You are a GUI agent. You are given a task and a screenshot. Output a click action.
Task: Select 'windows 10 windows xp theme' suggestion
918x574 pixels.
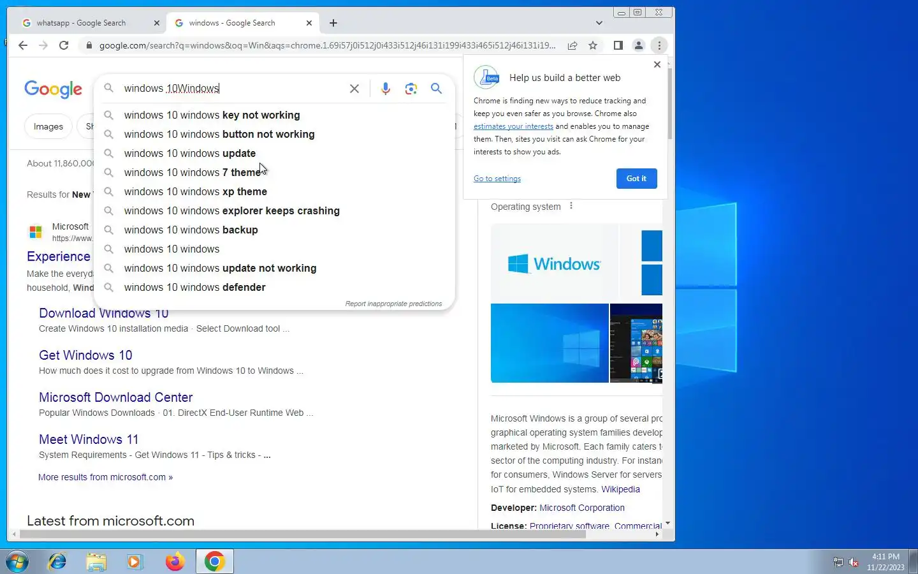(274, 191)
